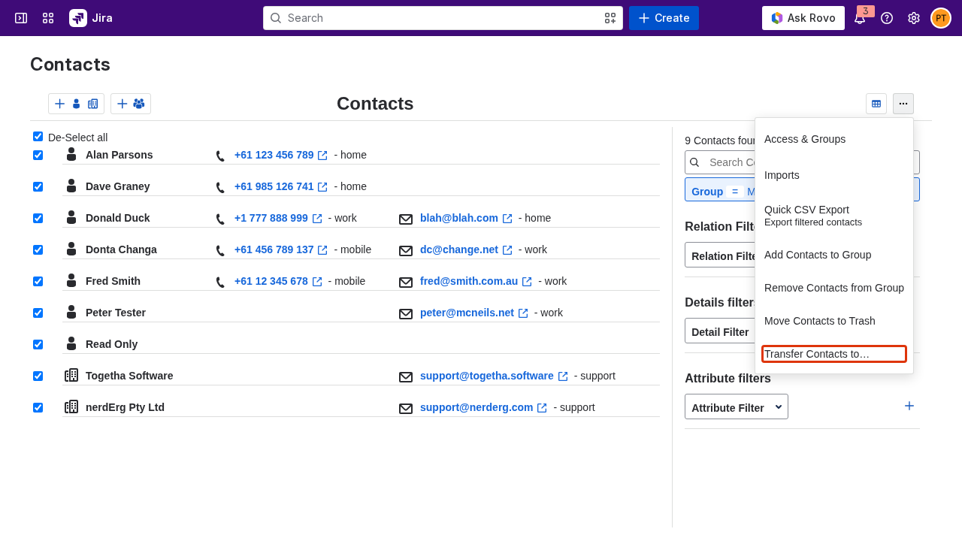Image resolution: width=962 pixels, height=541 pixels.
Task: Click the person icon for Alan Parsons
Action: tap(71, 154)
